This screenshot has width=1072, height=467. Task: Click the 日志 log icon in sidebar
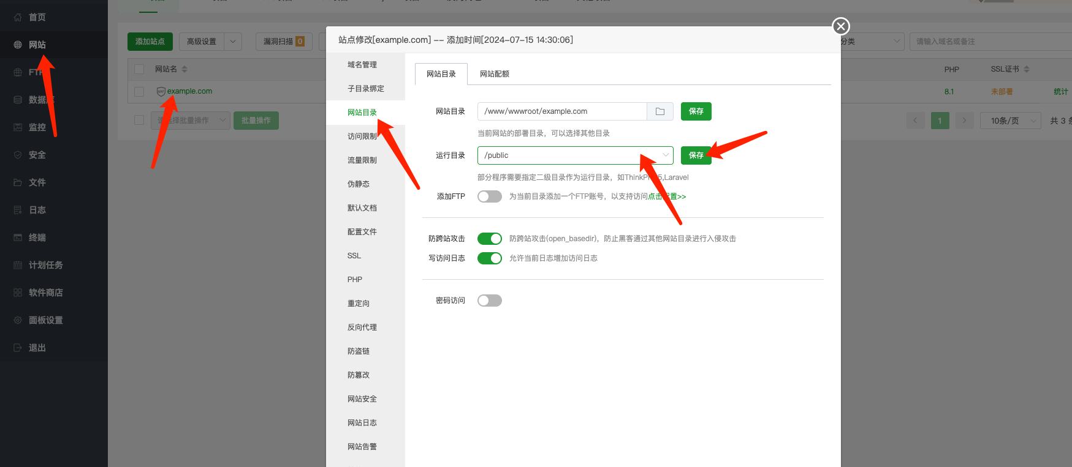pos(18,210)
